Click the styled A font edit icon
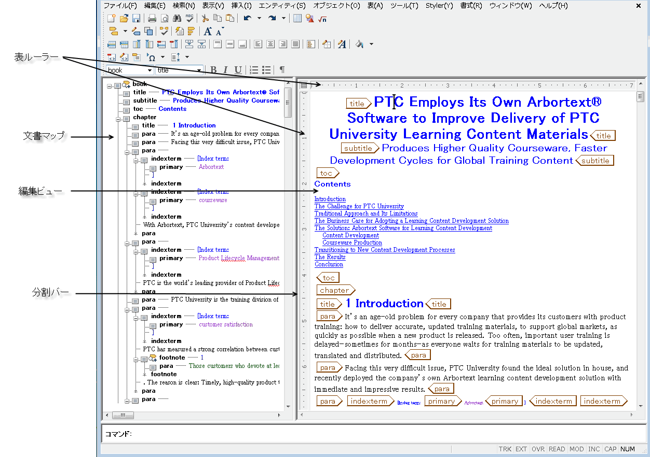 point(342,44)
